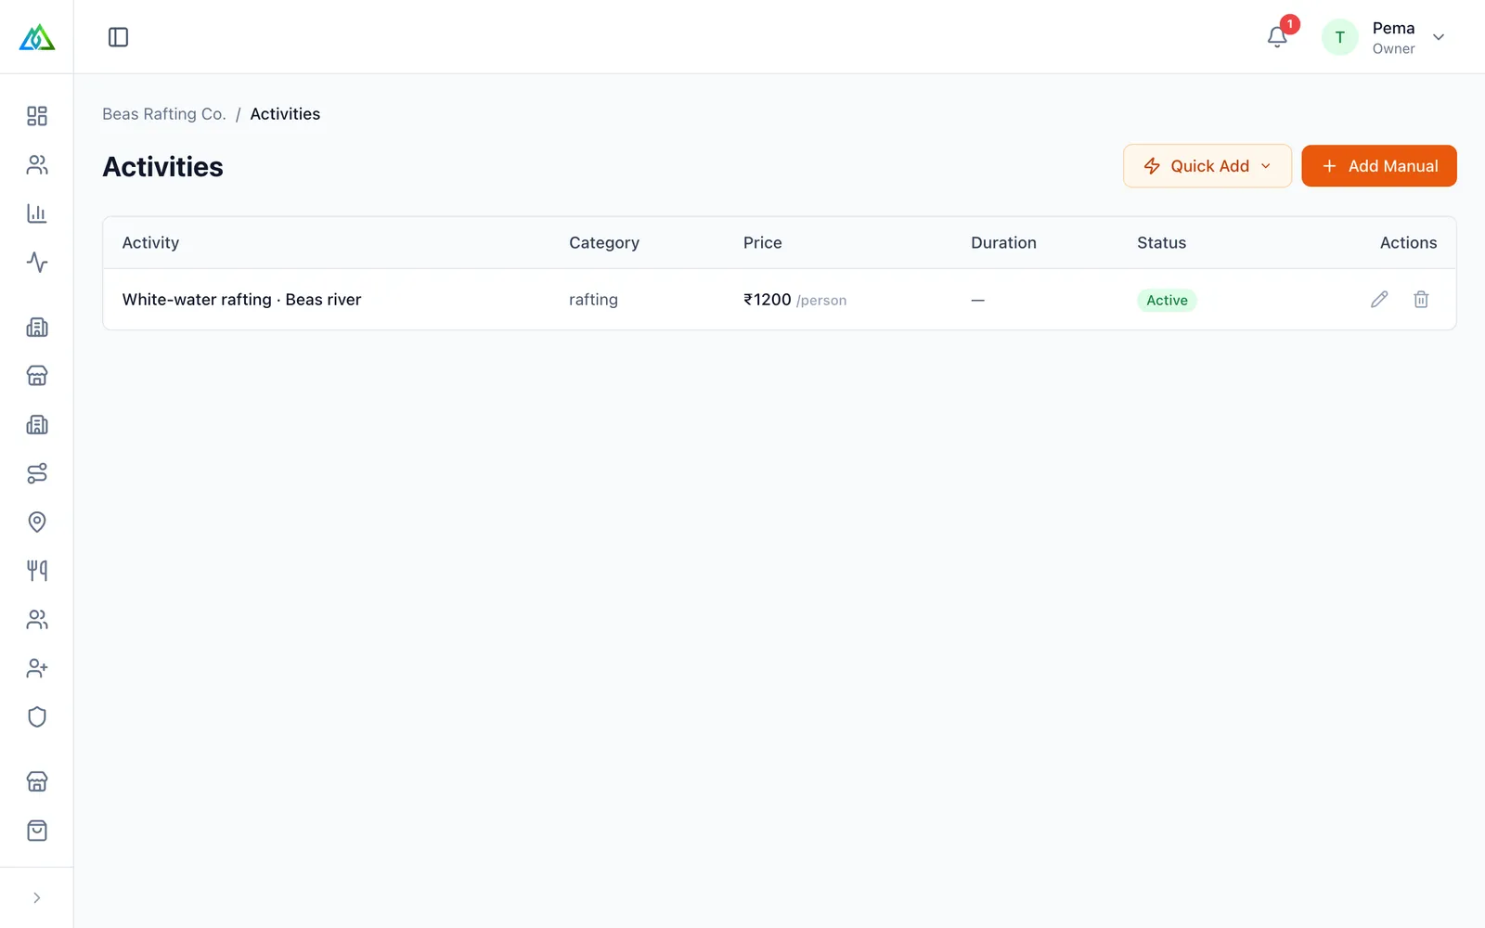This screenshot has height=928, width=1485.
Task: Open the fork and knife icon
Action: (37, 571)
